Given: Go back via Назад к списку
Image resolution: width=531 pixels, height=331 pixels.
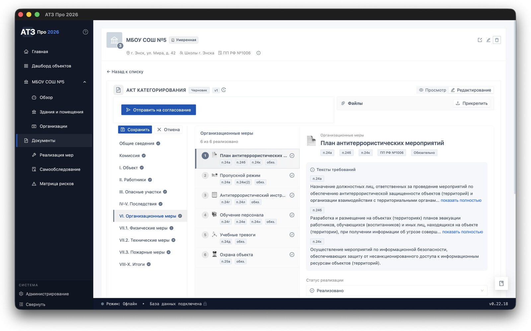Looking at the screenshot, I should pyautogui.click(x=125, y=72).
